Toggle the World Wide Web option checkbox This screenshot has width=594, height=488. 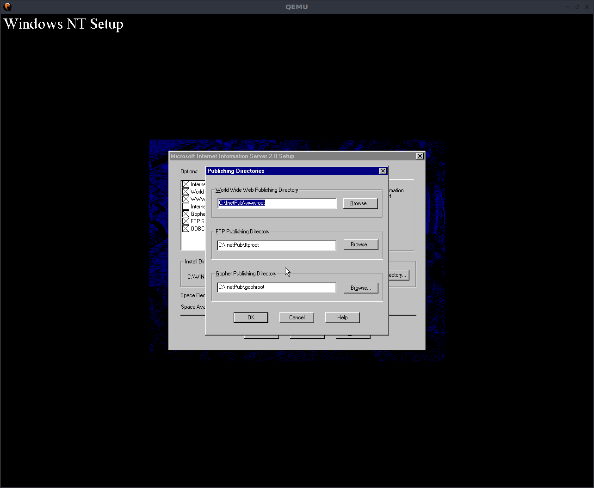pyautogui.click(x=186, y=192)
